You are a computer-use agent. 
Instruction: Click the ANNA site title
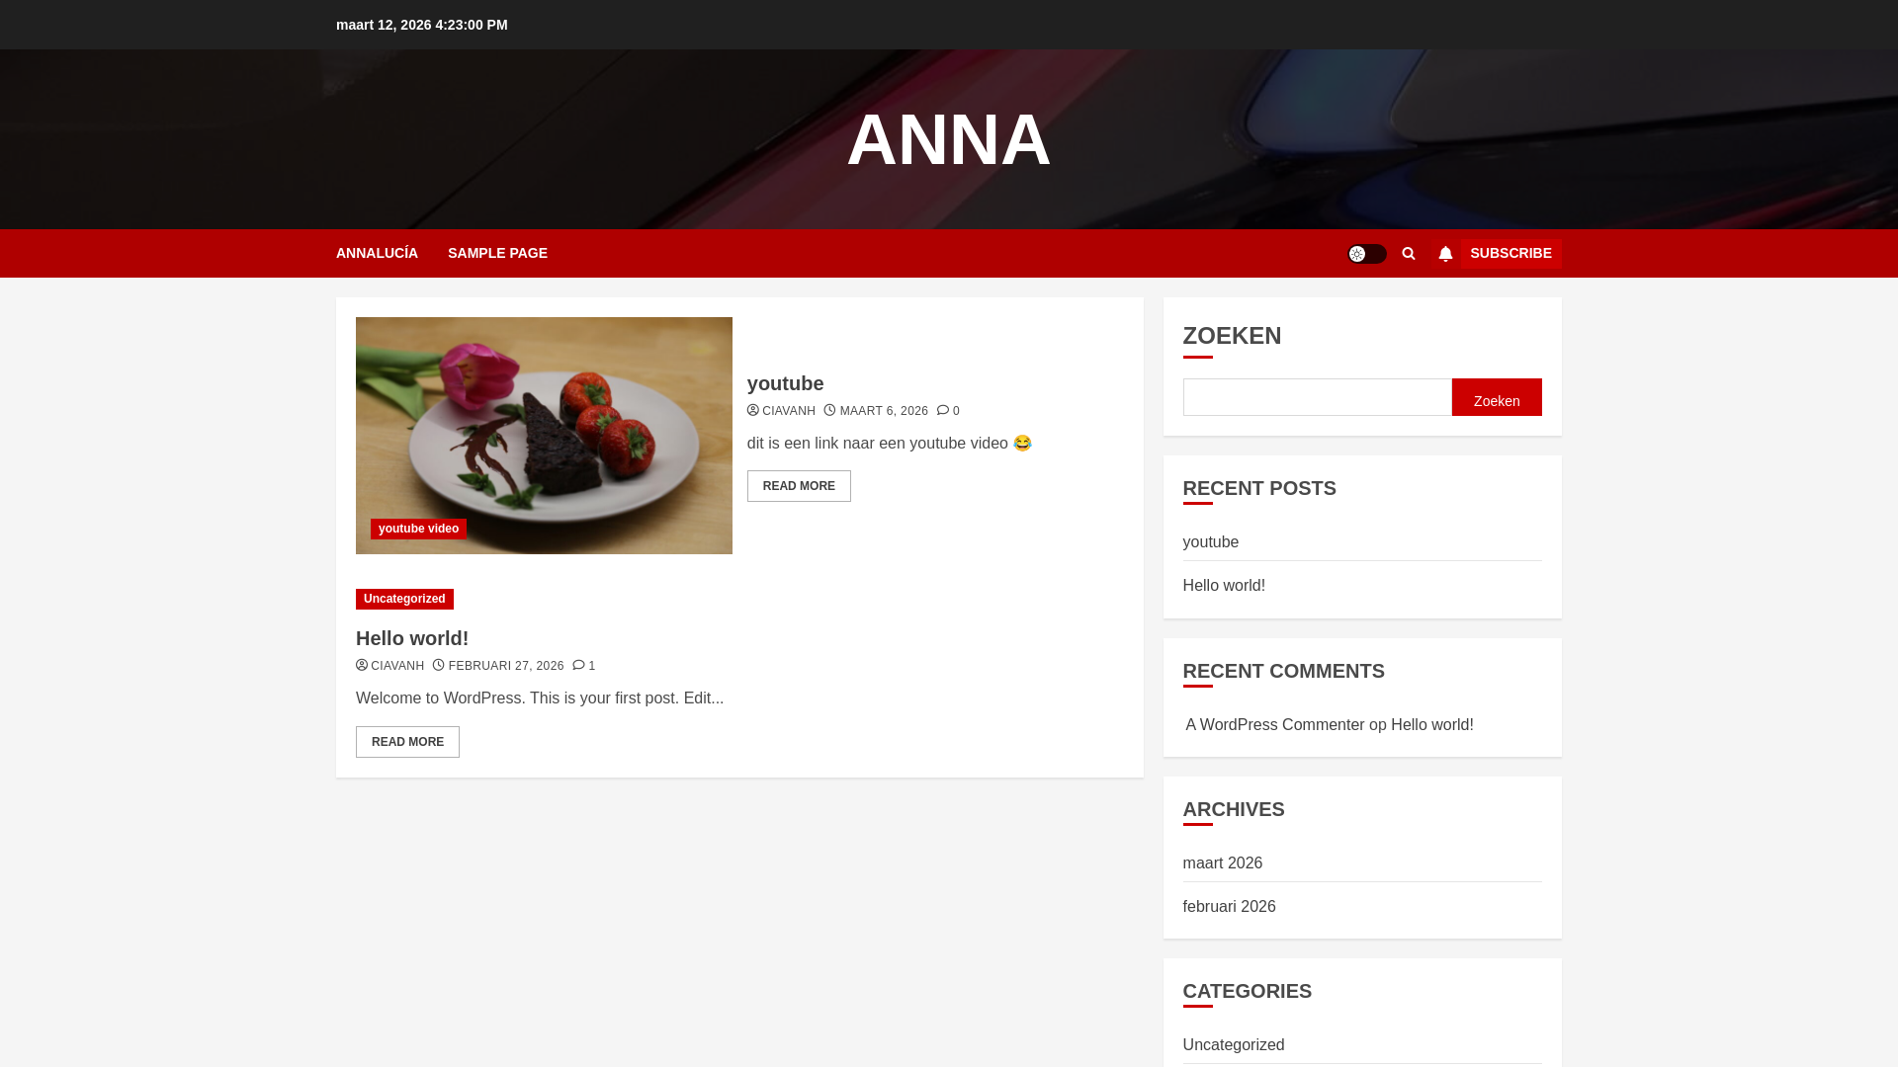(x=949, y=139)
